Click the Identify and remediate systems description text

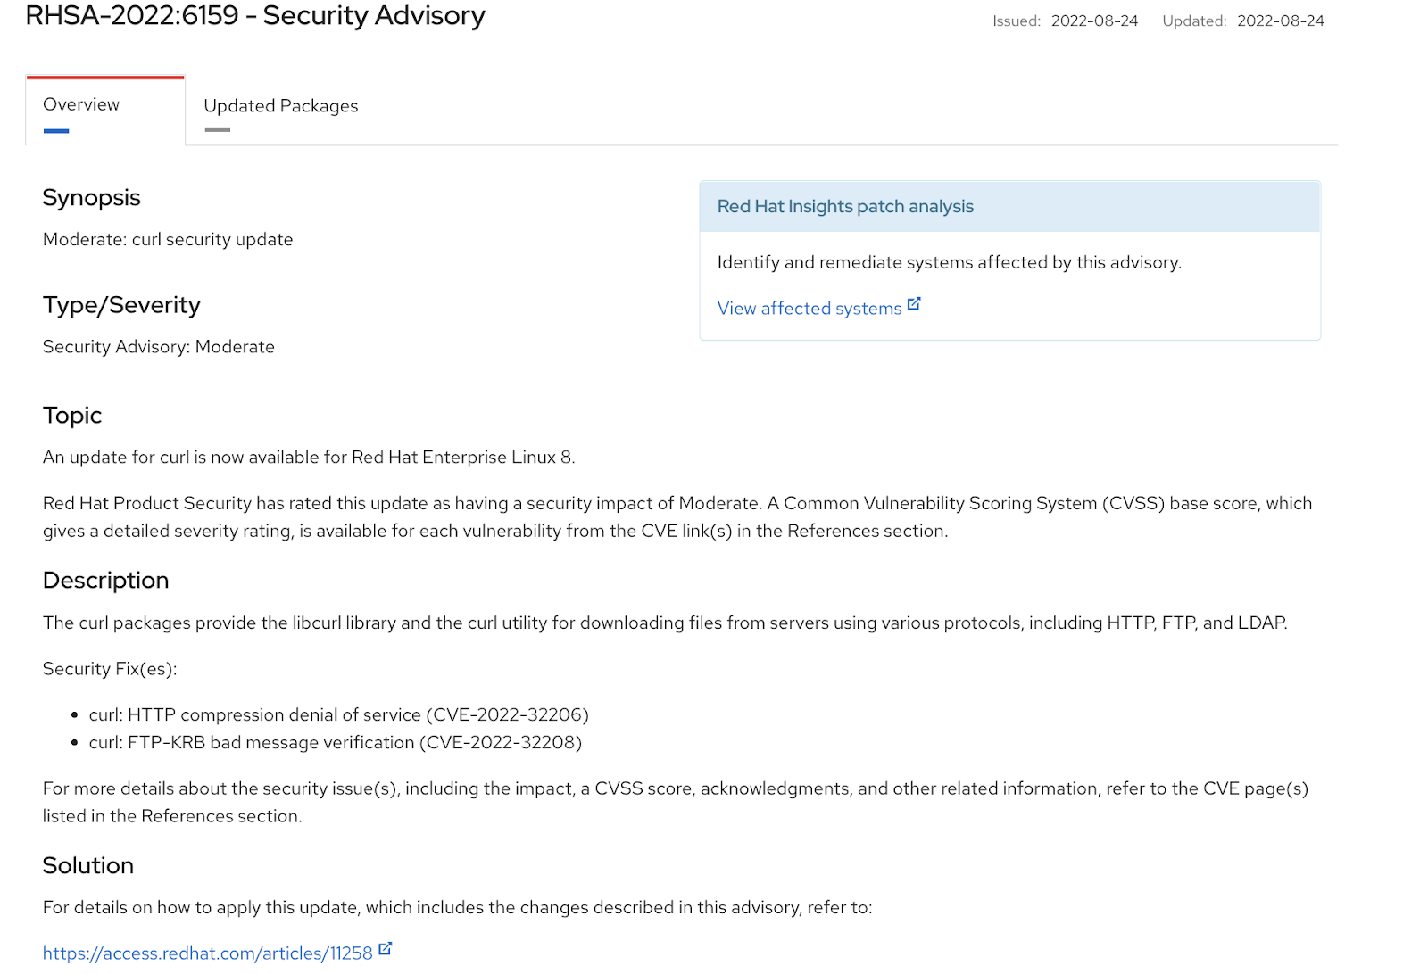point(949,262)
